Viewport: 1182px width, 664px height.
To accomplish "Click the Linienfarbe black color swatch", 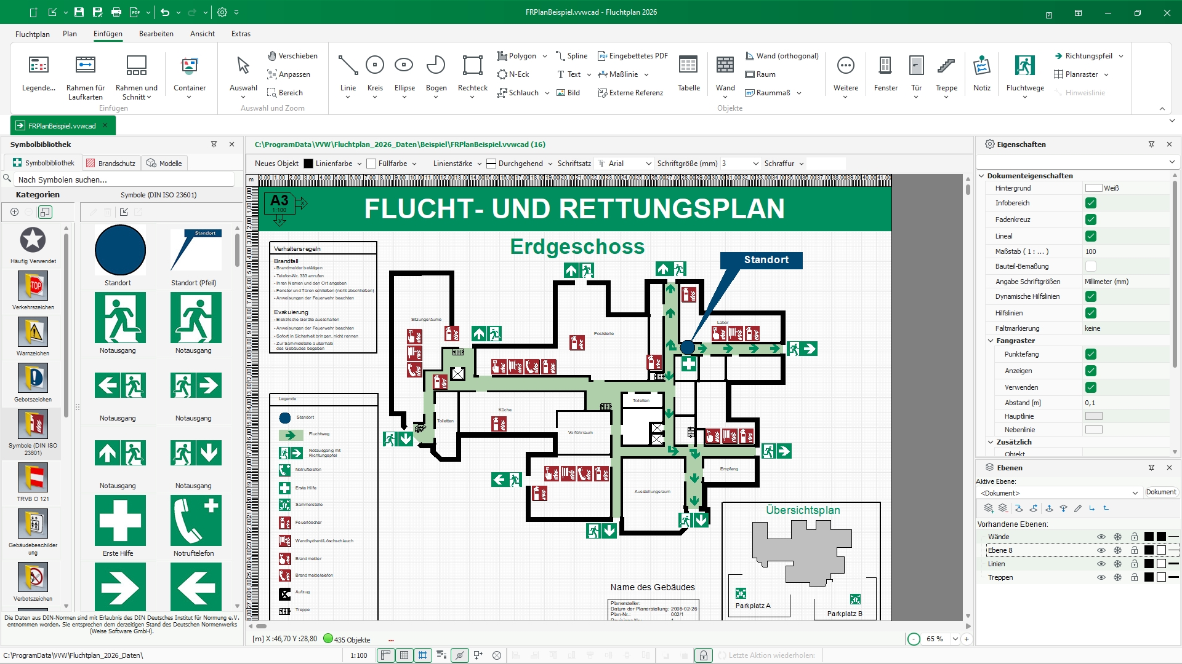I will pyautogui.click(x=308, y=164).
